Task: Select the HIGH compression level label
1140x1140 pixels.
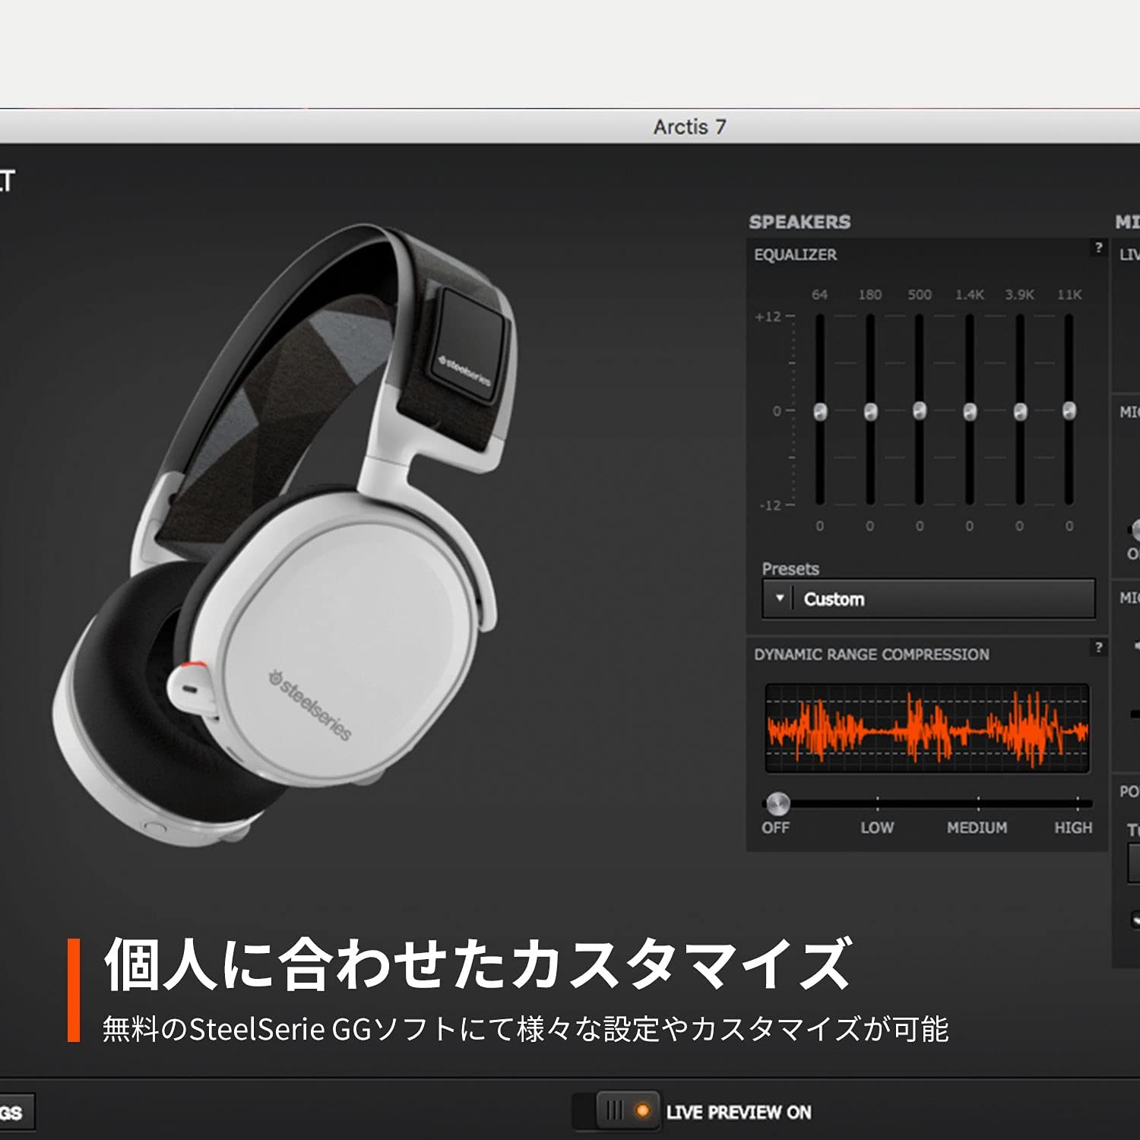Action: [1073, 828]
